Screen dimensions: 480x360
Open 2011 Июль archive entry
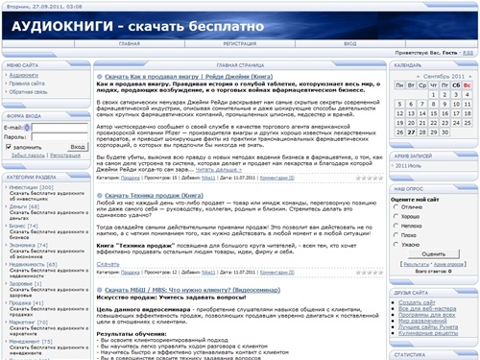(408, 166)
